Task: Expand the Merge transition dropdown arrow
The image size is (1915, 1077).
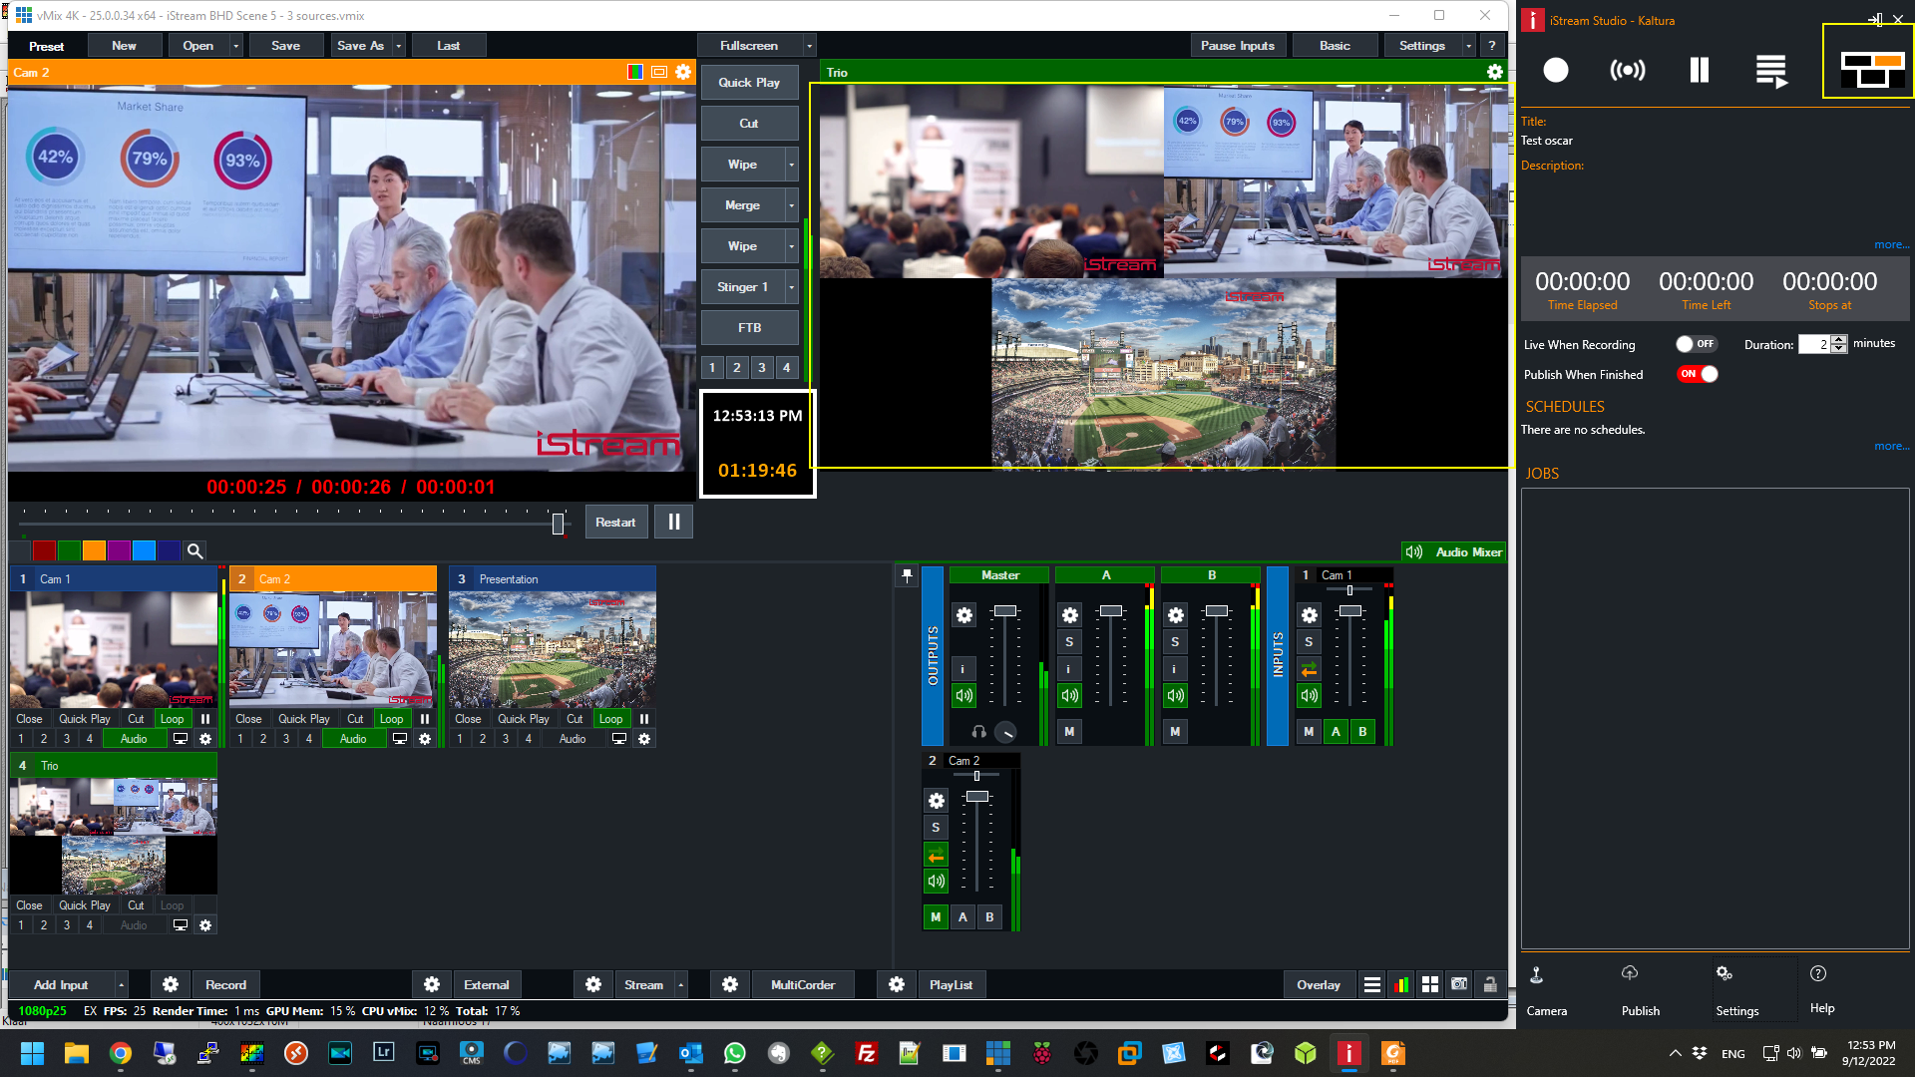Action: 792,205
